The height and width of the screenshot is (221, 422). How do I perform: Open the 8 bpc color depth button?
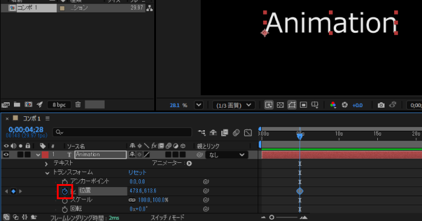59,105
